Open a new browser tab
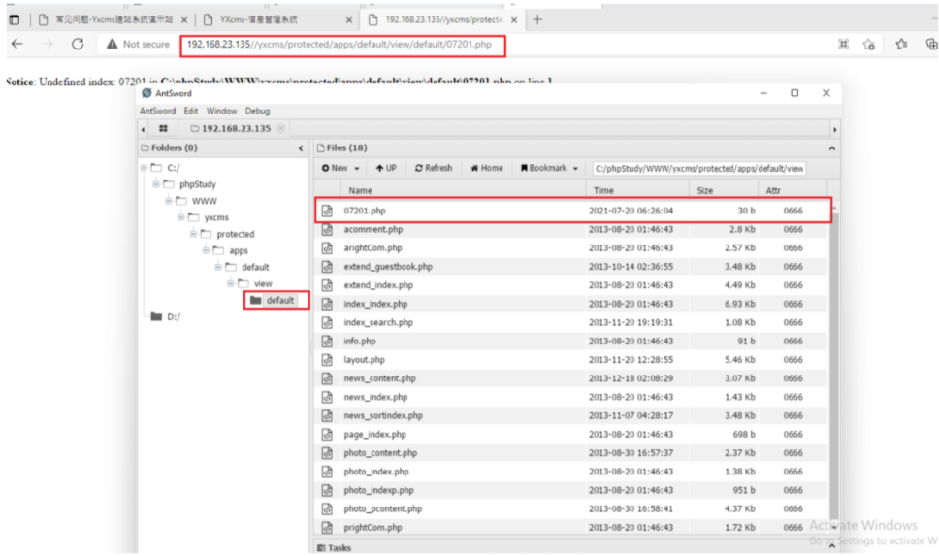The width and height of the screenshot is (939, 556). point(537,19)
